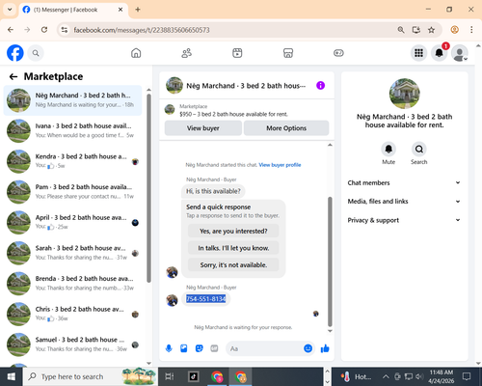Click the browser address bar URL
The image size is (482, 386).
142,30
